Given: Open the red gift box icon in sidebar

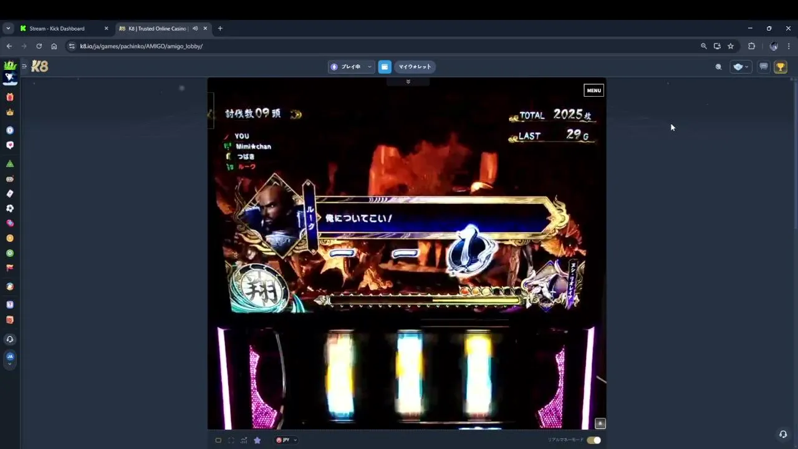Looking at the screenshot, I should pyautogui.click(x=9, y=97).
